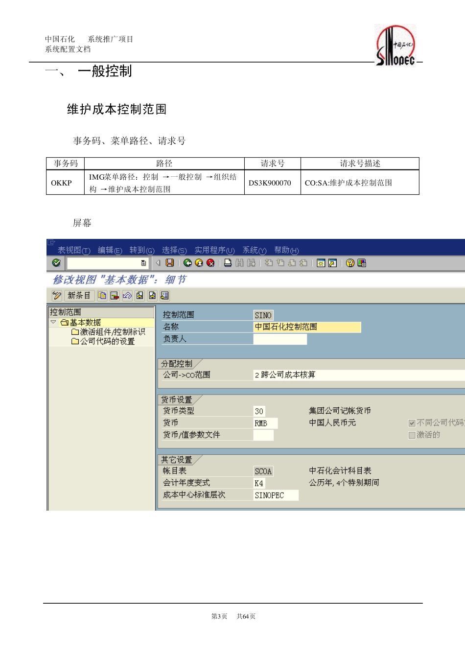Click the Save floppy disk icon

[170, 263]
